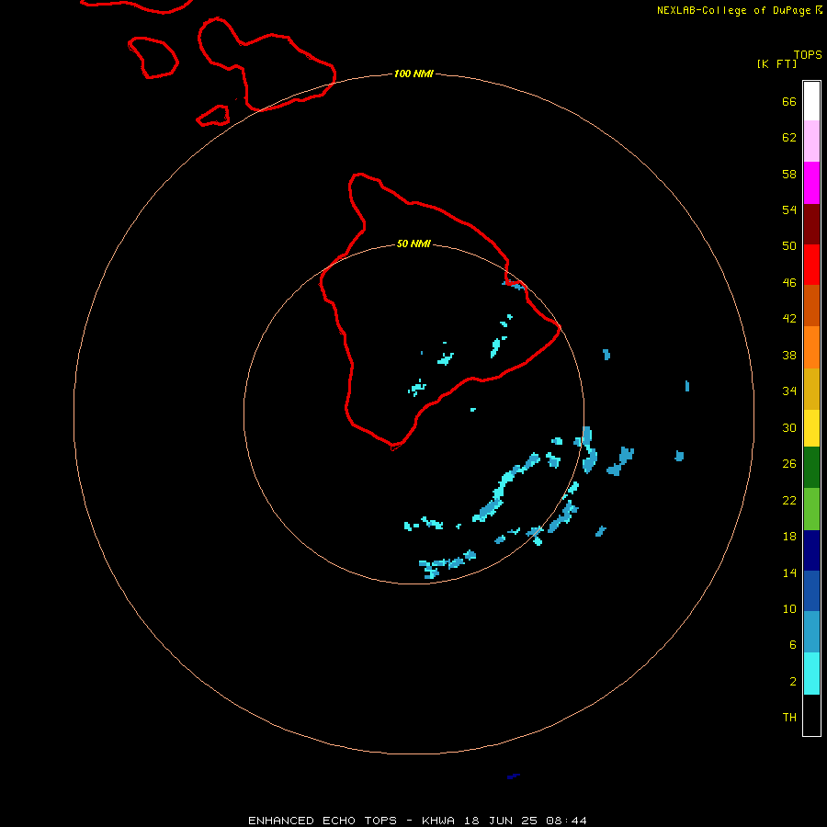
Task: Click the TOPS legend title
Action: (x=808, y=54)
